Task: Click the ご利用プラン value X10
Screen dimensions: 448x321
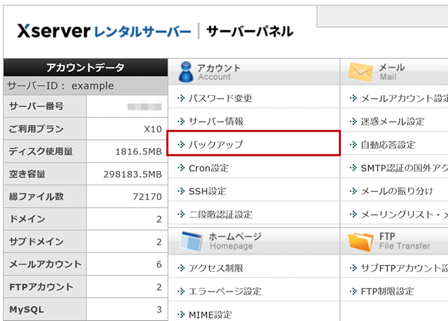Action: click(x=153, y=129)
